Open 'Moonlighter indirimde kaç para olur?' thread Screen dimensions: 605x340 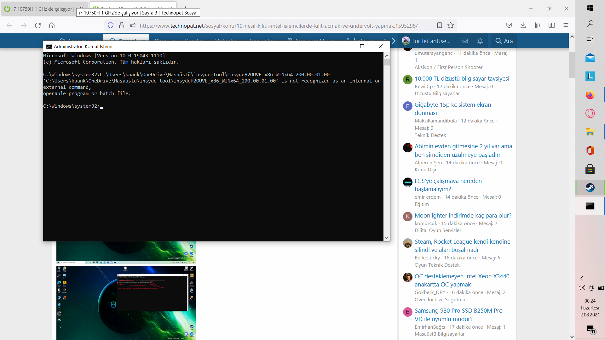click(463, 215)
